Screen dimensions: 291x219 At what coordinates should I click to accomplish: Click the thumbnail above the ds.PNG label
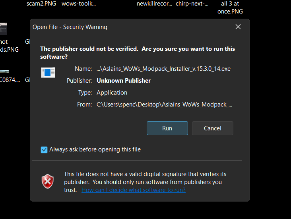[x=3, y=29]
